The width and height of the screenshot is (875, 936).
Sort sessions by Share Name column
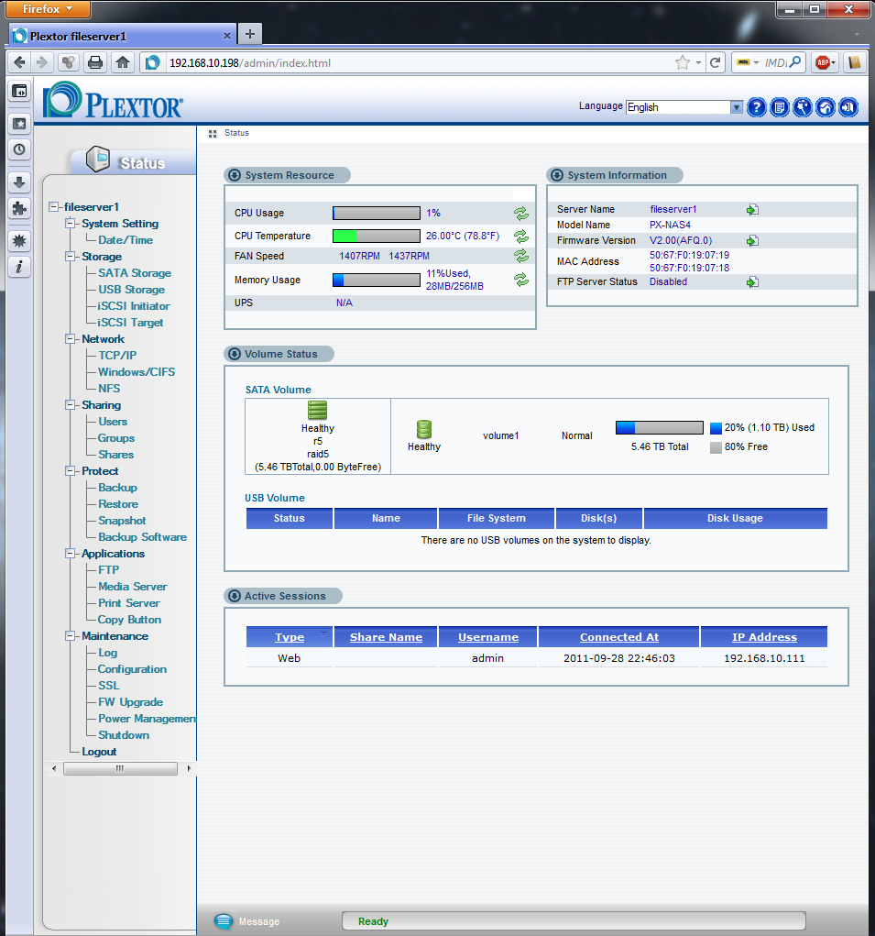(x=386, y=637)
